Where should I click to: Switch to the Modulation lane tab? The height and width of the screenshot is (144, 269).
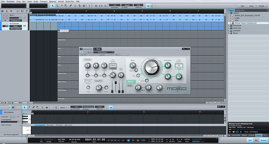point(50,125)
